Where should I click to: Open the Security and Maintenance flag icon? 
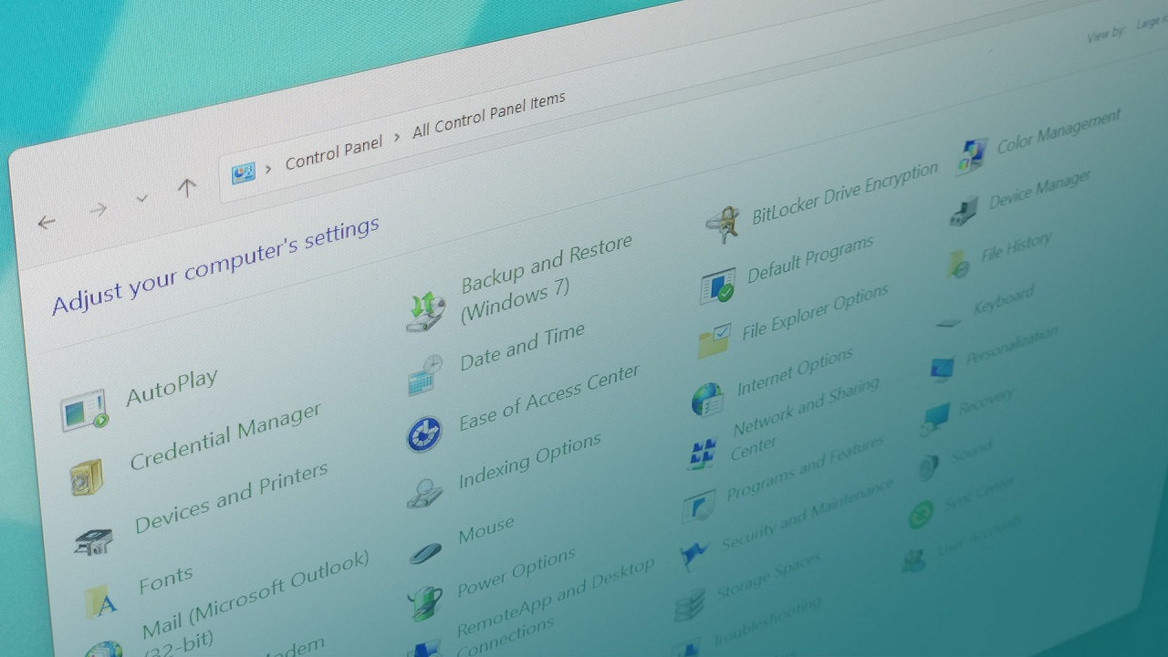tap(694, 555)
